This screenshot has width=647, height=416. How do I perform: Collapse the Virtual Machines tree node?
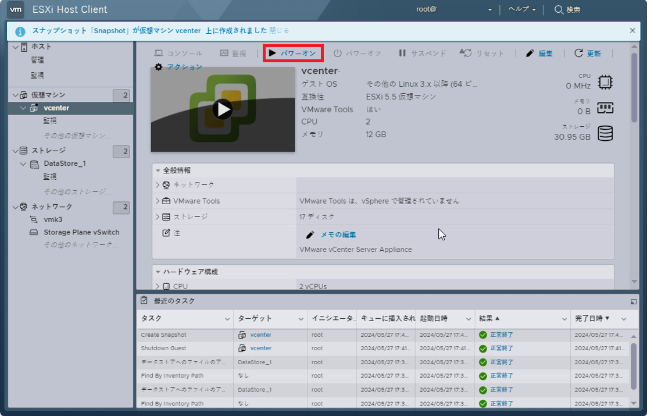pos(15,95)
